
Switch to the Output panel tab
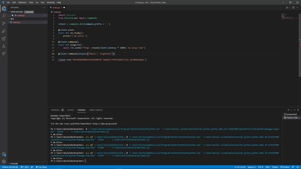click(71, 110)
